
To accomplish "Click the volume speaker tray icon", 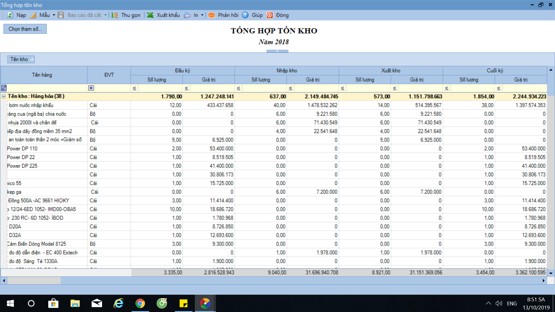I will point(499,303).
